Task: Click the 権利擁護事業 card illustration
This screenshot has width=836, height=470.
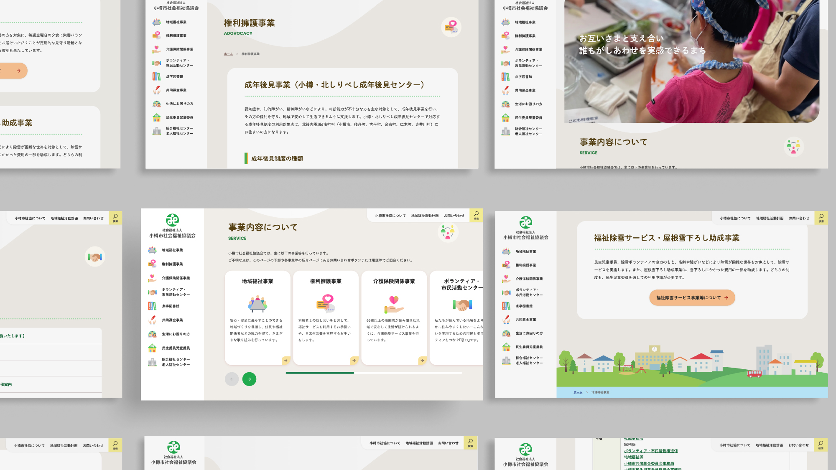Action: pos(326,304)
